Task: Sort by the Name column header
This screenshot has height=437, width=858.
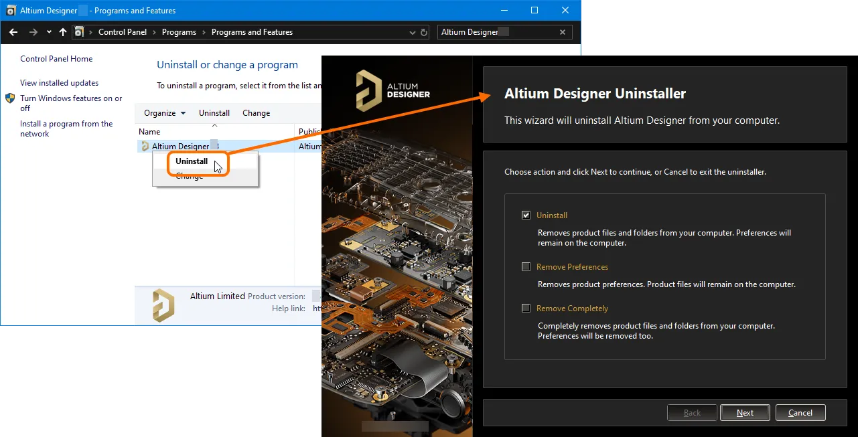Action: tap(149, 132)
